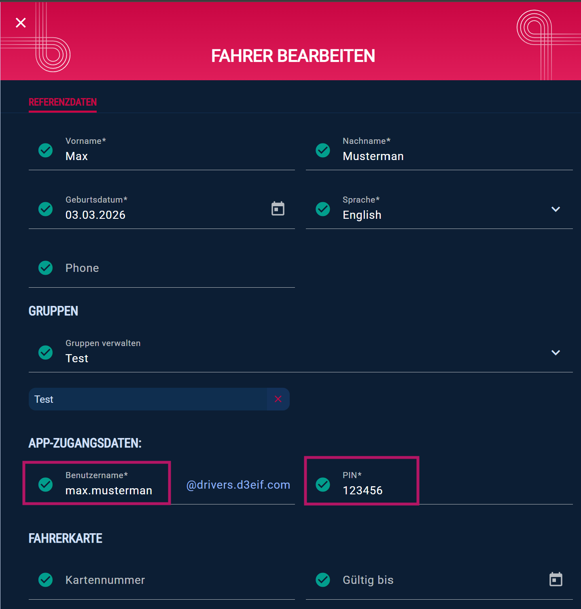Open the Sprache field showing English

tap(439, 209)
